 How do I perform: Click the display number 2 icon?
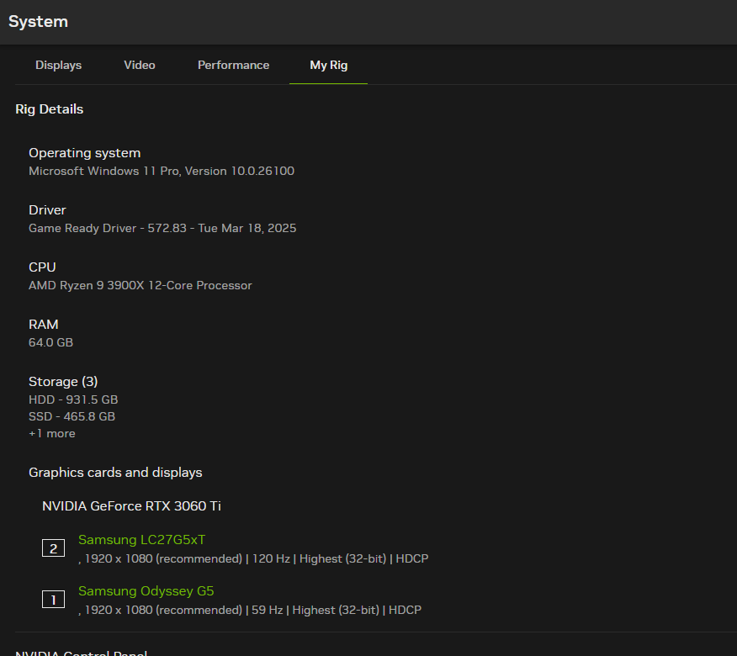click(x=53, y=548)
